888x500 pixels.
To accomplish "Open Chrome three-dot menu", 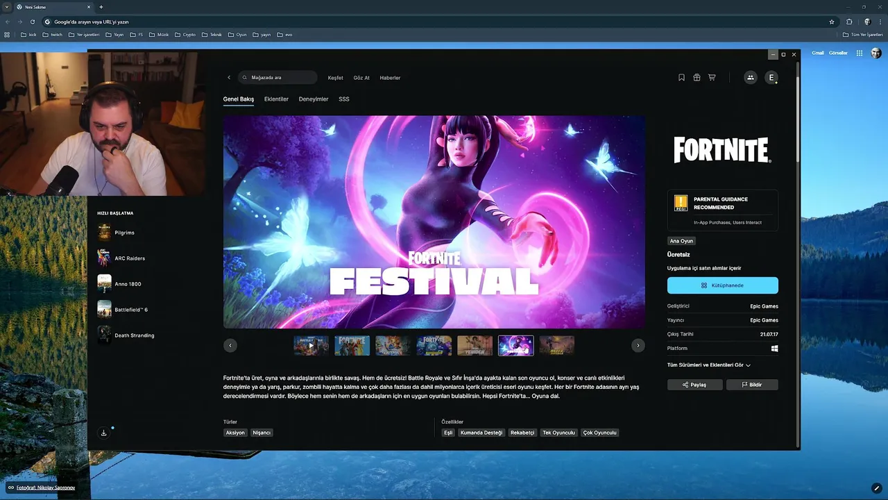I will 880,22.
